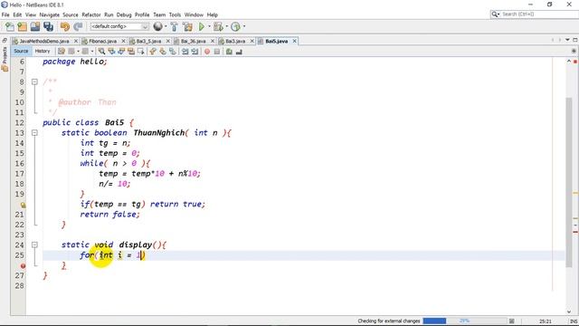Switch to the Bai_36.java tab
The height and width of the screenshot is (326, 579).
pyautogui.click(x=194, y=41)
